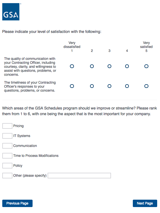Click the GSA logo

(x=11, y=12)
